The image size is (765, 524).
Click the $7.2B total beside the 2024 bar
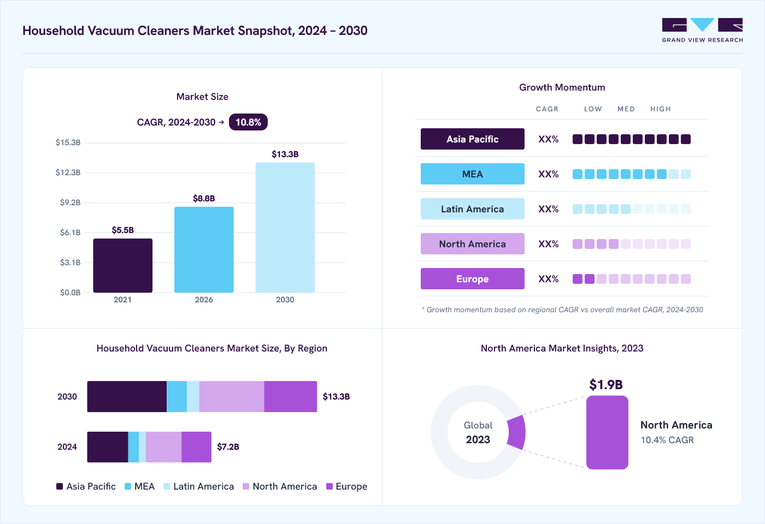[x=228, y=447]
